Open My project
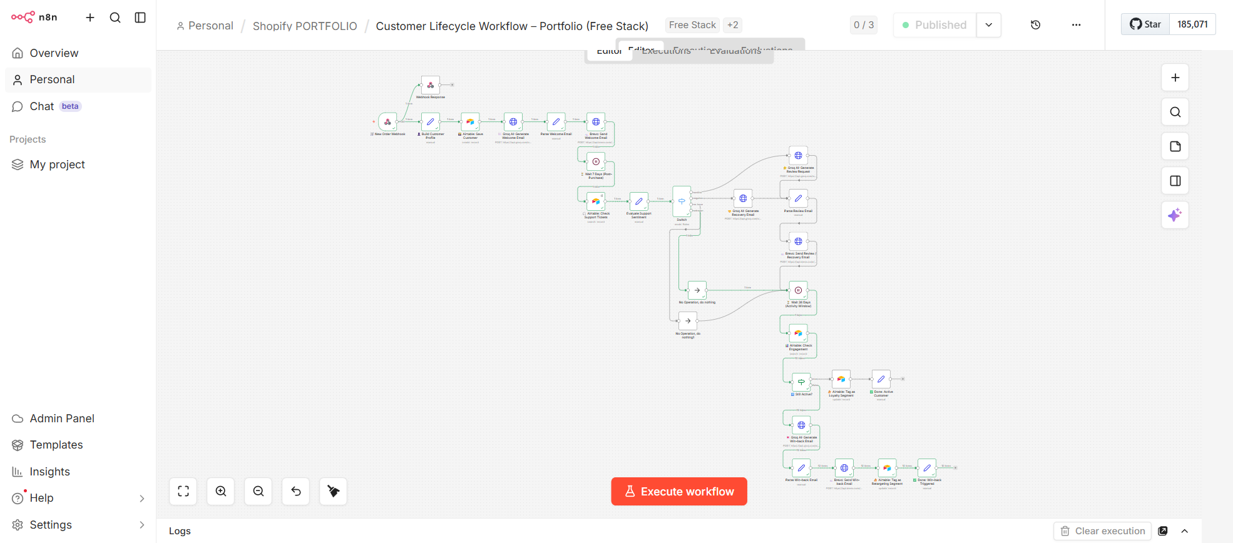The width and height of the screenshot is (1233, 543). click(x=78, y=165)
